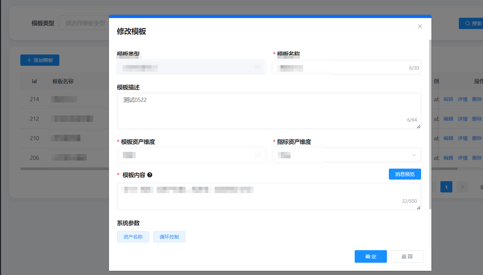Click the 返回 button

[407, 257]
